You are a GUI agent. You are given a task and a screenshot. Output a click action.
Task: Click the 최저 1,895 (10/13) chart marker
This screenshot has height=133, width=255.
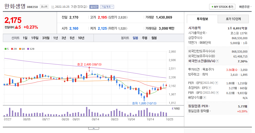pyautogui.click(x=144, y=103)
